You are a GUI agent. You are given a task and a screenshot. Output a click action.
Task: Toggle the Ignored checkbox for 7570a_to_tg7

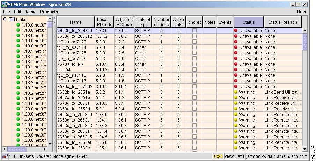tap(194, 64)
